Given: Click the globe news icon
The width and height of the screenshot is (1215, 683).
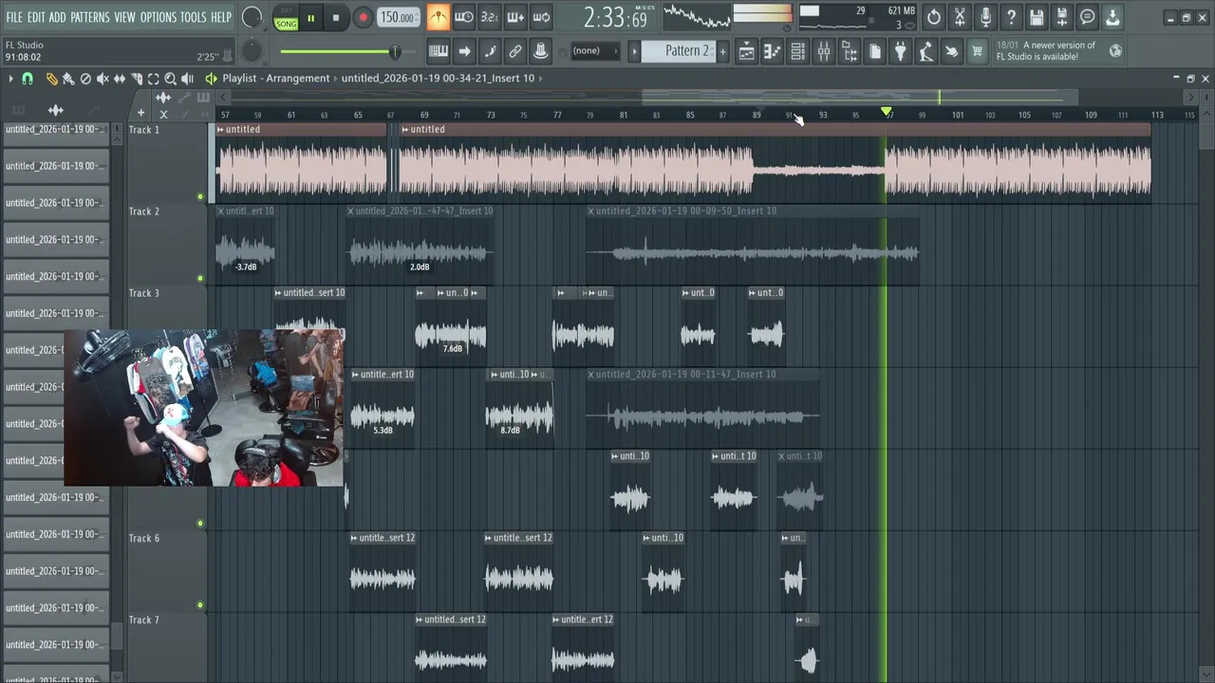Looking at the screenshot, I should [1116, 51].
